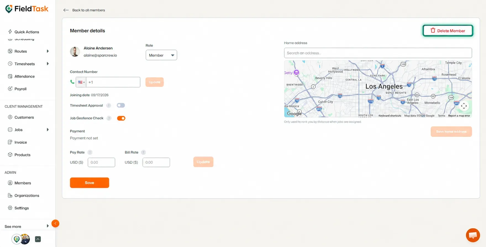Click Save home address button

click(x=451, y=132)
